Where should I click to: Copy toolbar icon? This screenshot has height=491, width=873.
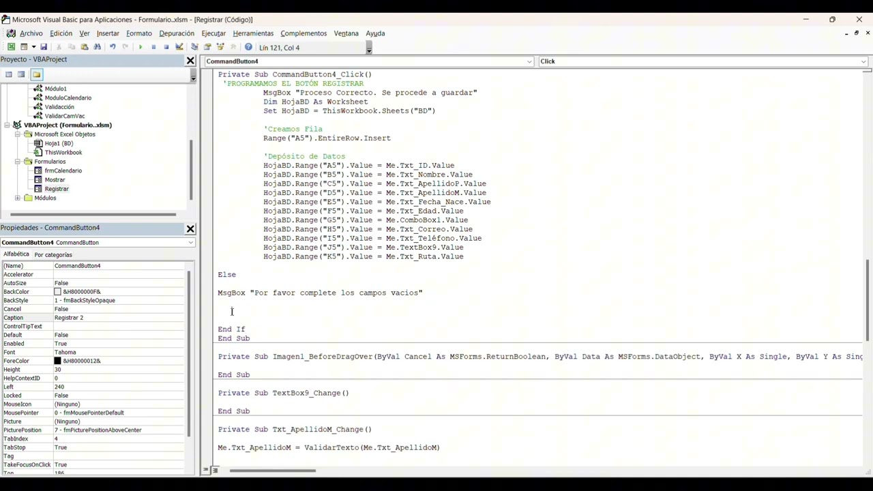[72, 47]
